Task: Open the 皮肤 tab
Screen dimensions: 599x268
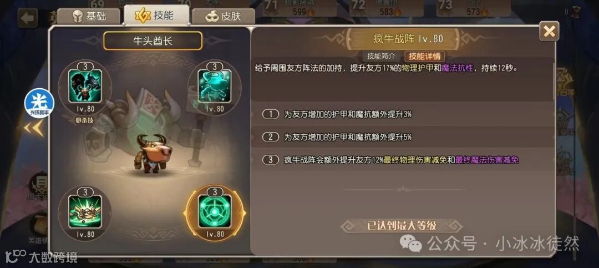Action: [x=224, y=17]
